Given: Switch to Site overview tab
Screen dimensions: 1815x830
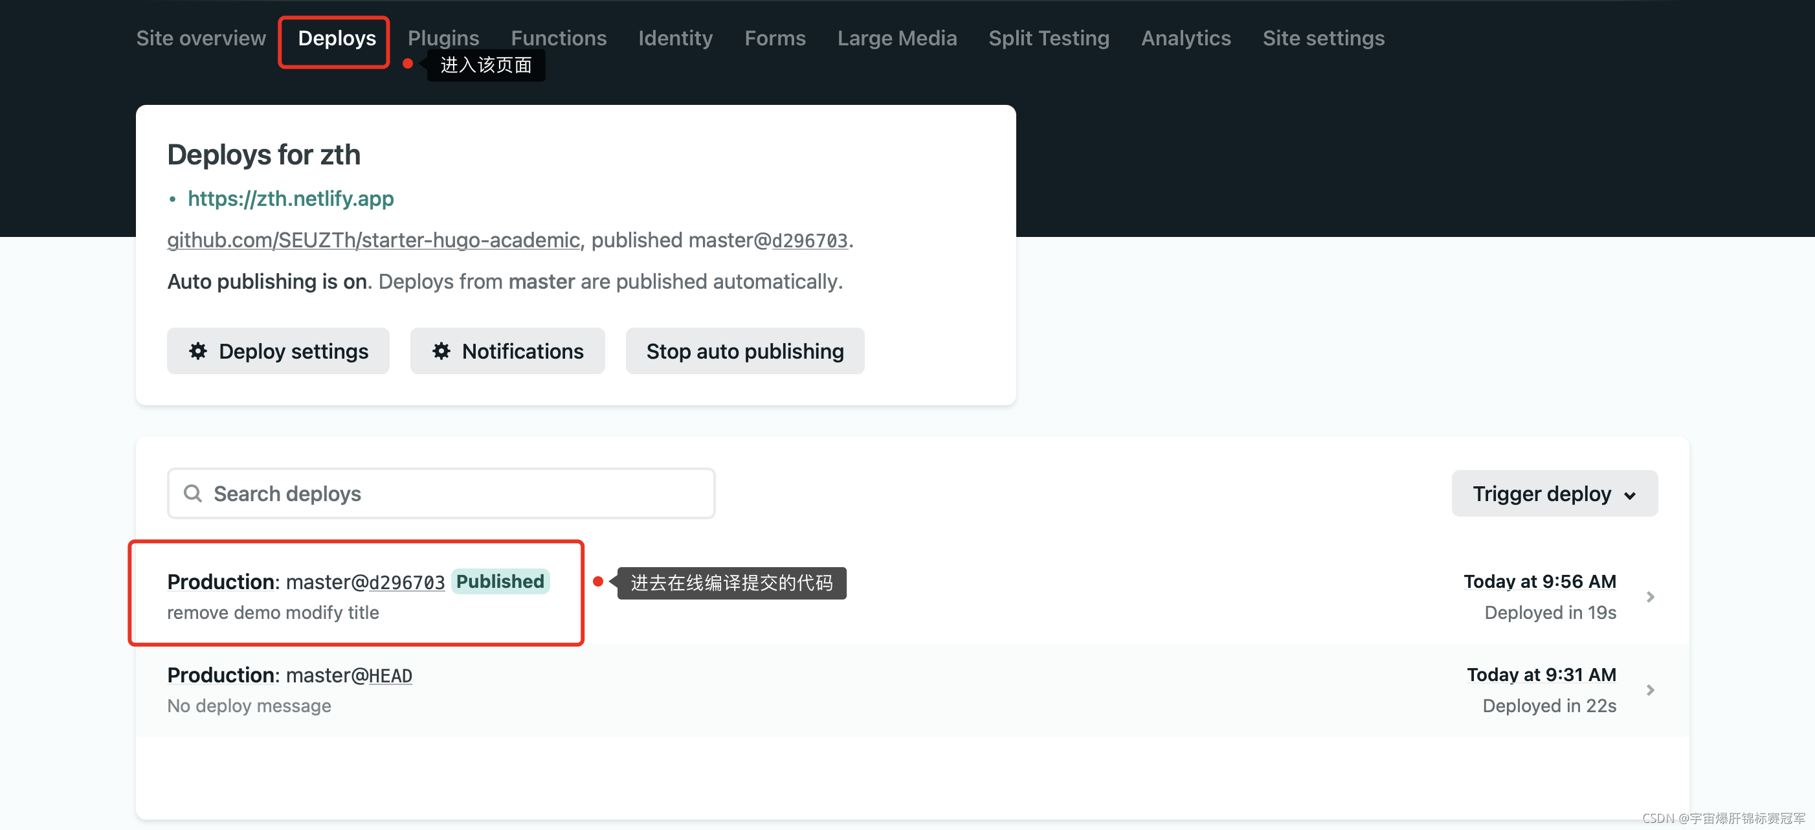Looking at the screenshot, I should click(x=201, y=38).
